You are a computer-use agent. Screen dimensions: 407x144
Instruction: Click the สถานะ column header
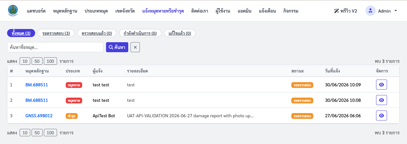[x=297, y=71]
